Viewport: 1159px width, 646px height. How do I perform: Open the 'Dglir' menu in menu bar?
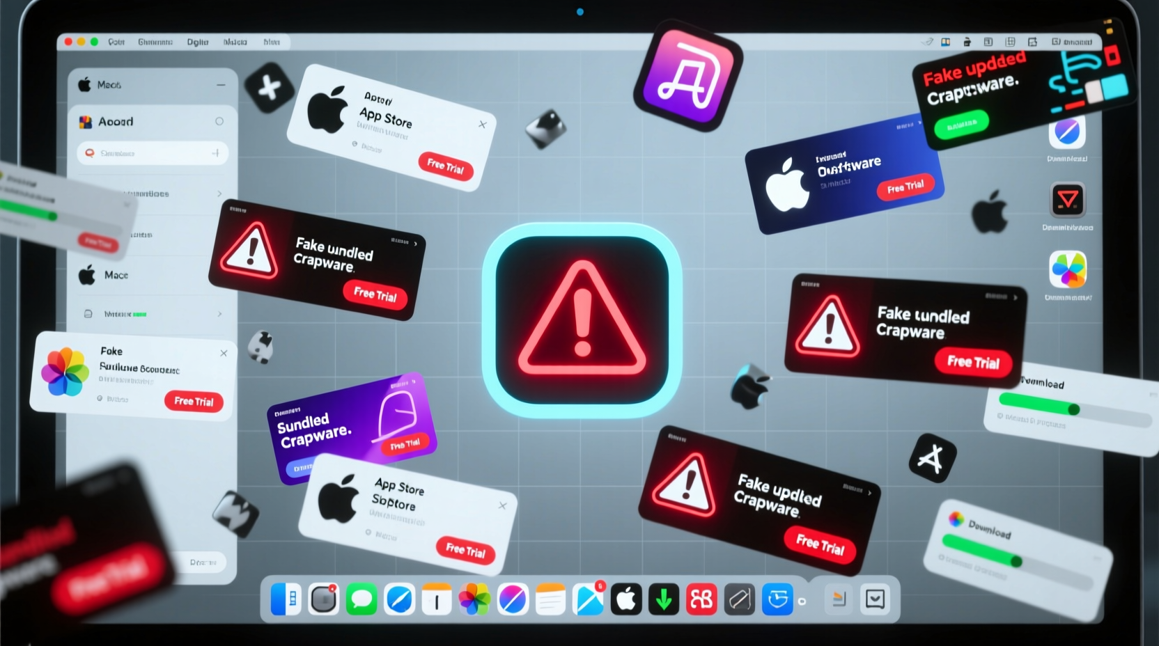(198, 42)
